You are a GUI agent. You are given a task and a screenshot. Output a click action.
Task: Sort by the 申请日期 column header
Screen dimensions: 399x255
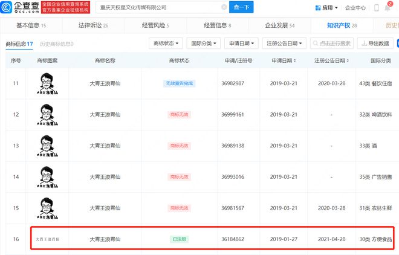pyautogui.click(x=284, y=60)
